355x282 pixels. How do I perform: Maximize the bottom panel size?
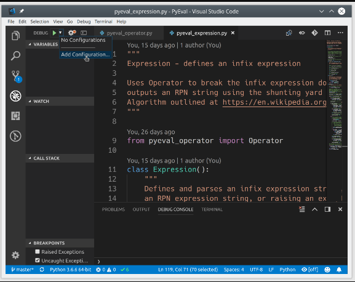(x=314, y=209)
